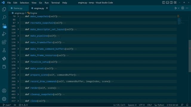Expand the close function fold
This screenshot has height=107, width=191.
[18, 101]
